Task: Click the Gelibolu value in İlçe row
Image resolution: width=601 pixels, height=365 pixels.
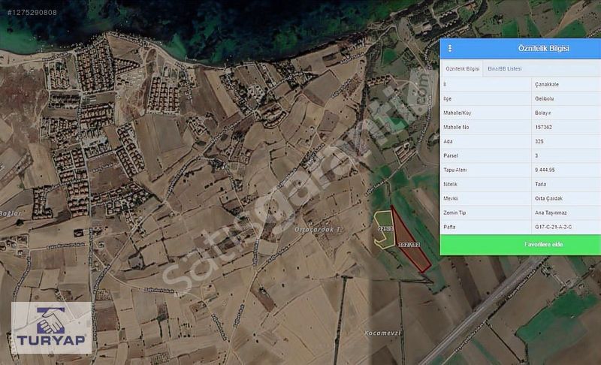Action: click(x=545, y=98)
